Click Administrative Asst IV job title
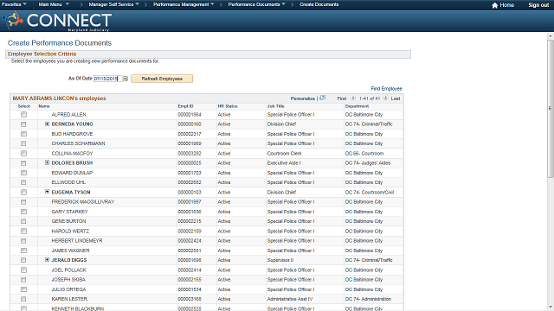Viewport: 554px width, 311px height. [290, 299]
